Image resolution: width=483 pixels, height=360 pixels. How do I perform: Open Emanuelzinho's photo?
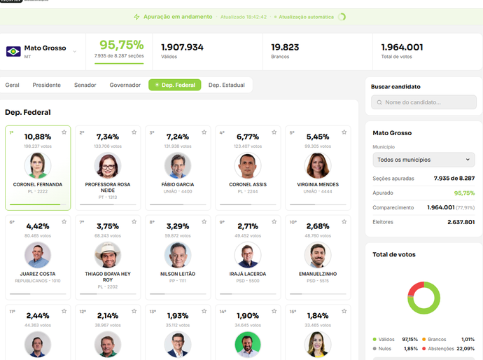pos(318,255)
